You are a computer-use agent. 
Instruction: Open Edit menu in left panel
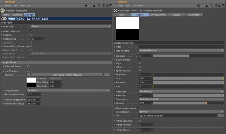coord(16,6)
